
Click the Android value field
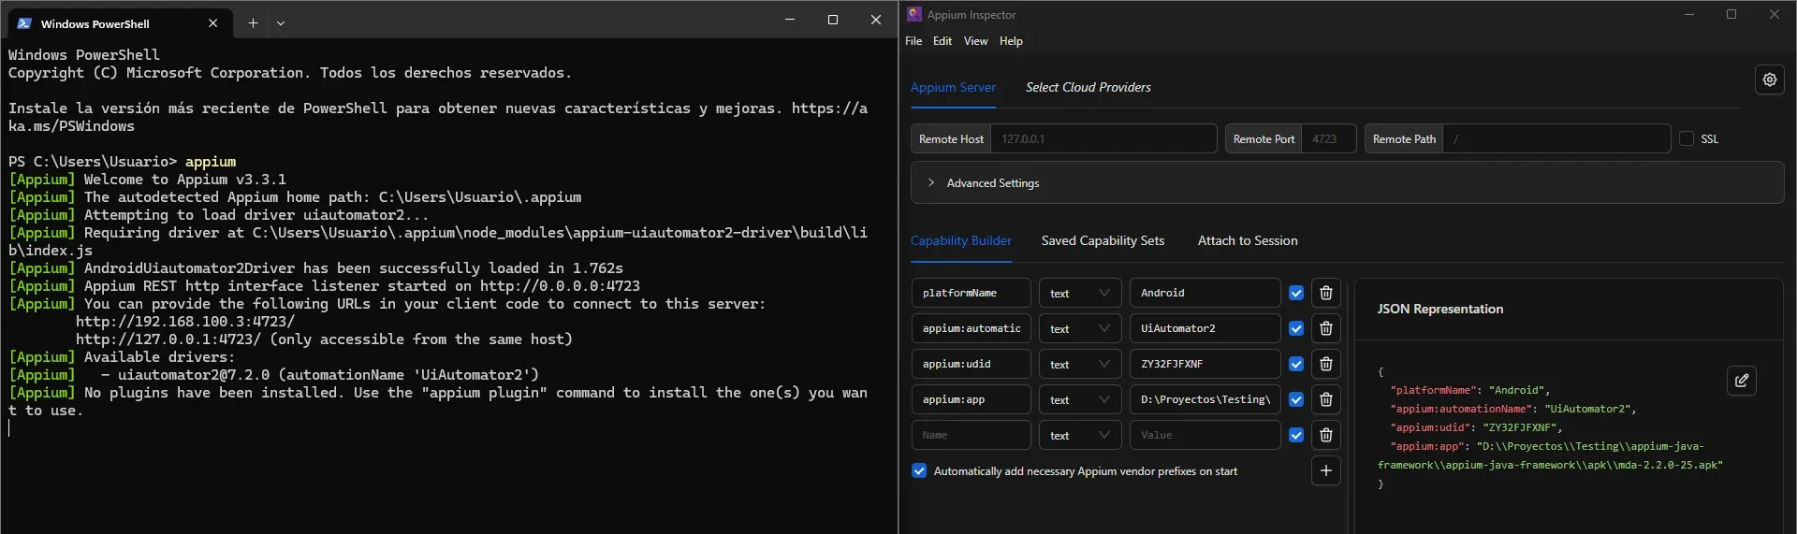click(x=1205, y=293)
